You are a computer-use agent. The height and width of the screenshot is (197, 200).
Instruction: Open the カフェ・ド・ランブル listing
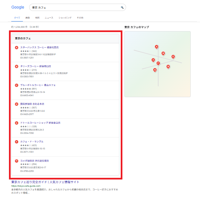click(x=32, y=141)
